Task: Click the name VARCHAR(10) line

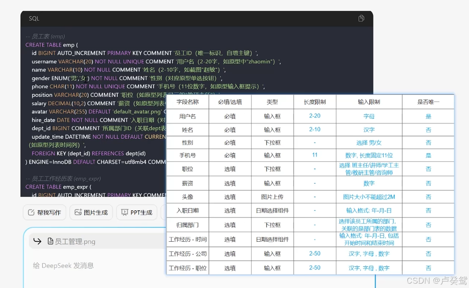Action: pyautogui.click(x=129, y=70)
